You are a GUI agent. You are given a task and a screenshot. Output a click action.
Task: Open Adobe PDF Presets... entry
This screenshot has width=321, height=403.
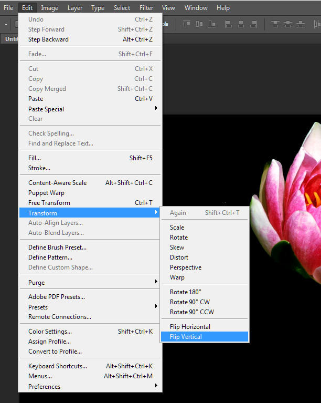tap(90, 297)
